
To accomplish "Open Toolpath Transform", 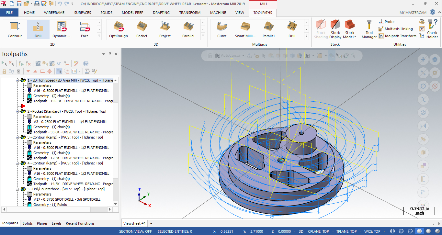I will click(x=397, y=36).
